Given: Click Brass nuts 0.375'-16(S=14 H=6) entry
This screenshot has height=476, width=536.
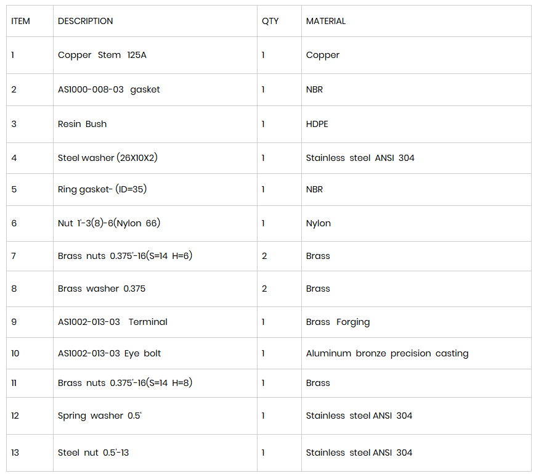Looking at the screenshot, I should (125, 256).
